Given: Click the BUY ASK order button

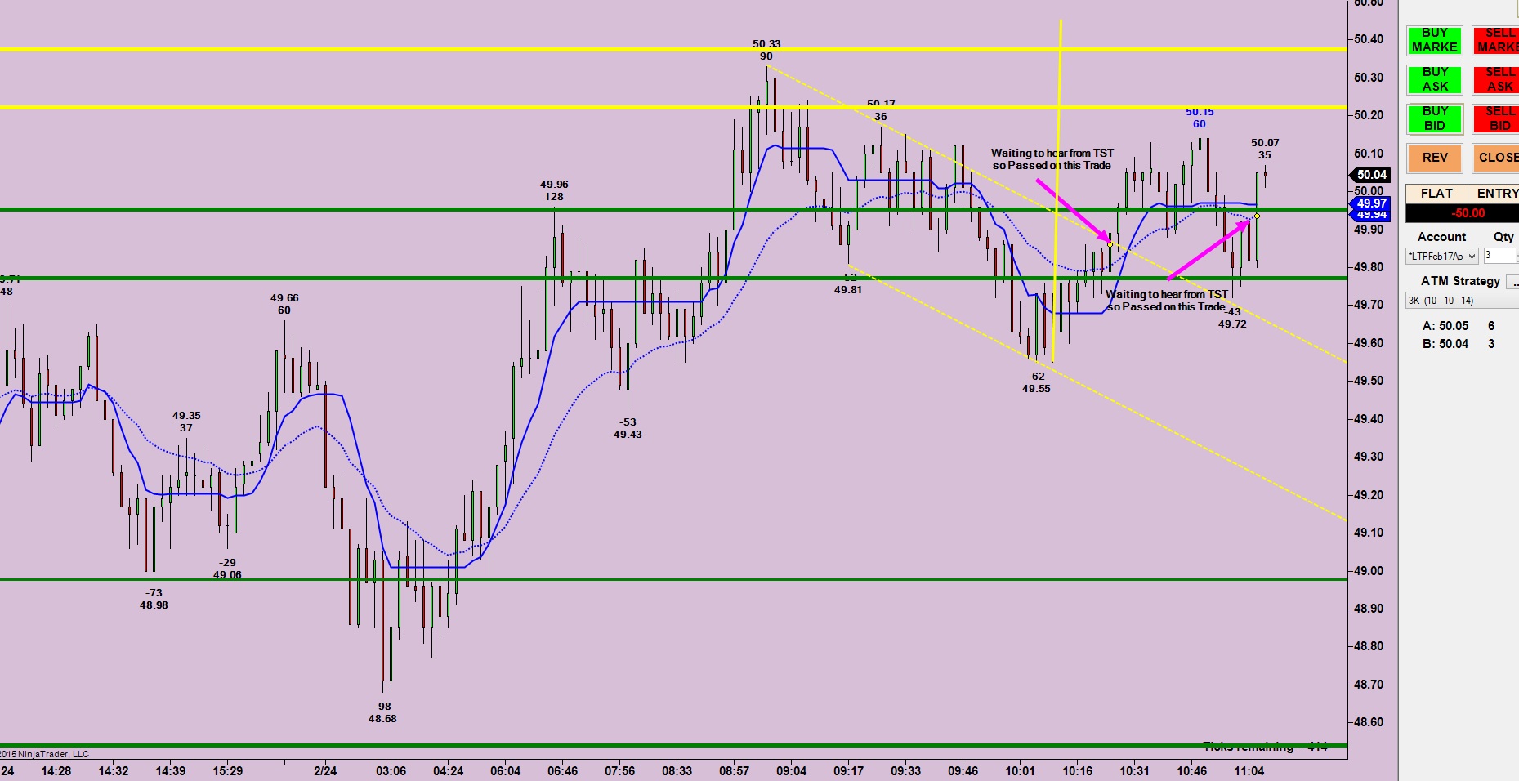Looking at the screenshot, I should (1434, 79).
